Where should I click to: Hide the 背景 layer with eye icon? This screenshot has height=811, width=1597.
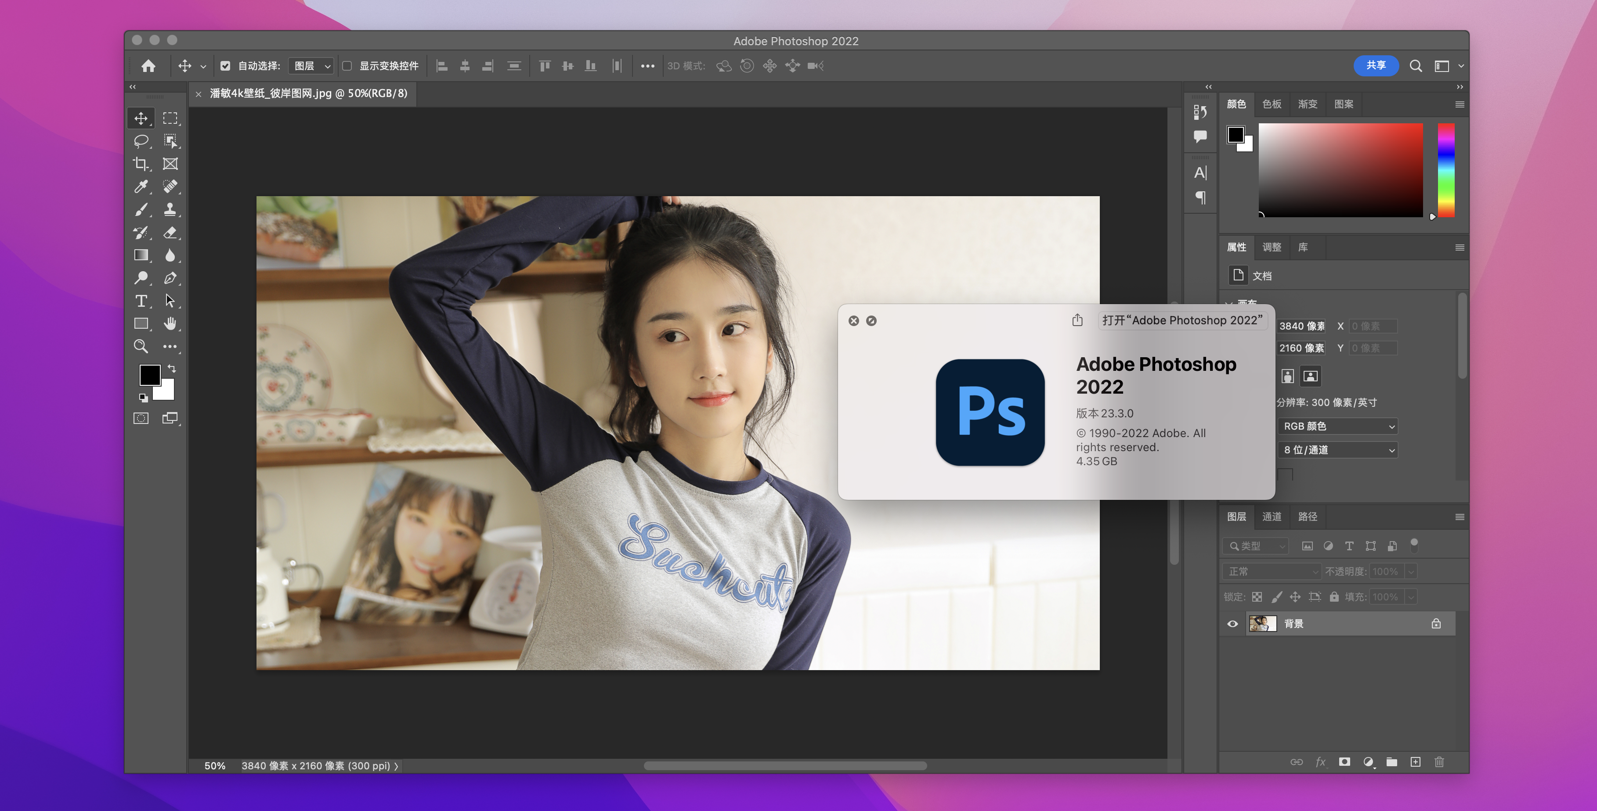1232,624
